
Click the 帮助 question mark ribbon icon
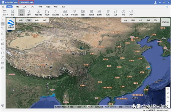(x=123, y=13)
